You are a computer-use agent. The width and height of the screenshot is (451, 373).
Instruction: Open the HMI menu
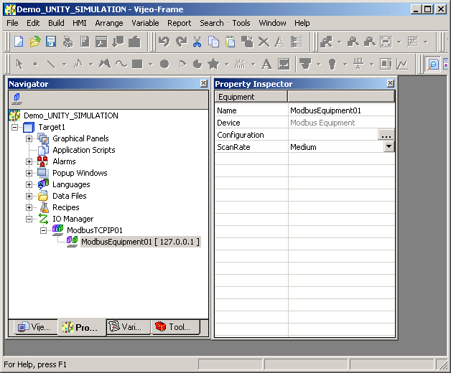[80, 23]
